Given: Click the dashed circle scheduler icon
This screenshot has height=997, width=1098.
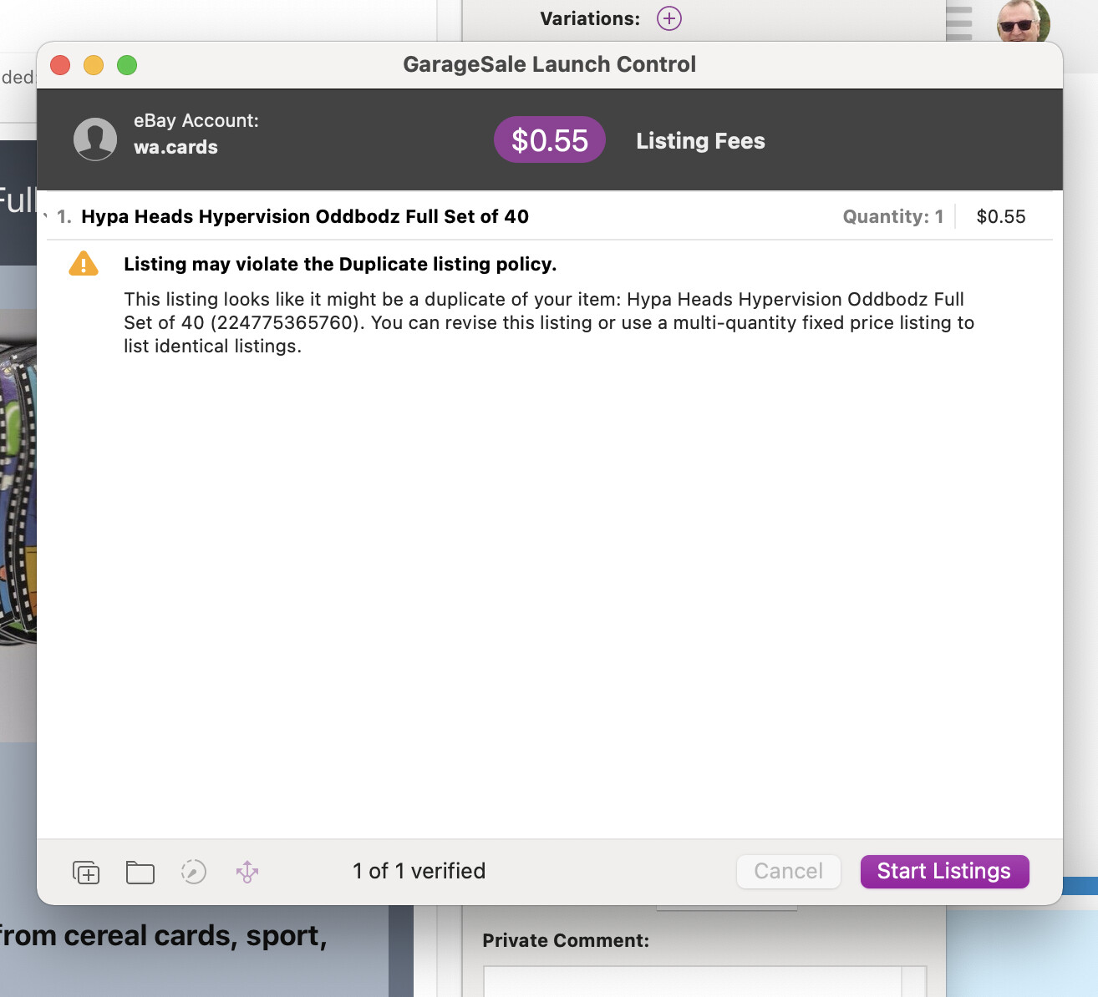Looking at the screenshot, I should point(194,872).
